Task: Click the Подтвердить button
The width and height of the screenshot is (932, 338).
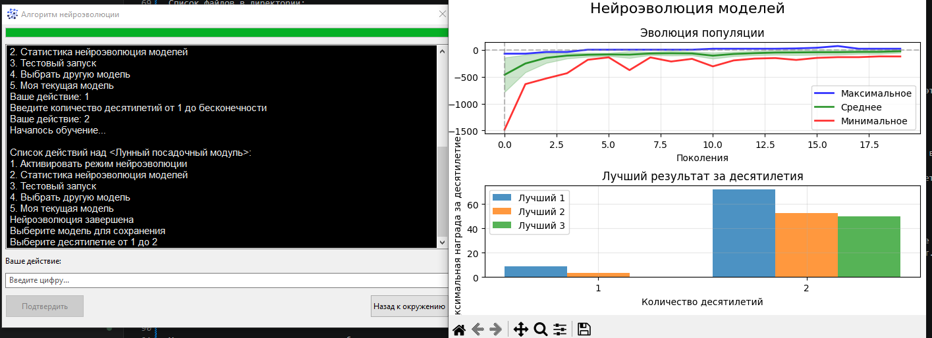Action: coord(44,306)
